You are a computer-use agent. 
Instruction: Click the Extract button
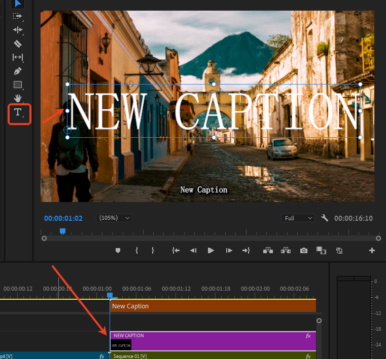(286, 251)
